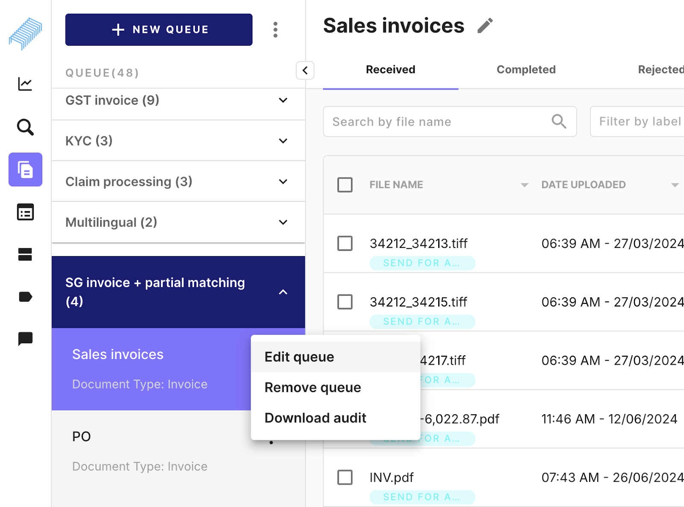Expand the Multilingual (2) group
The width and height of the screenshot is (684, 507).
[x=178, y=222]
